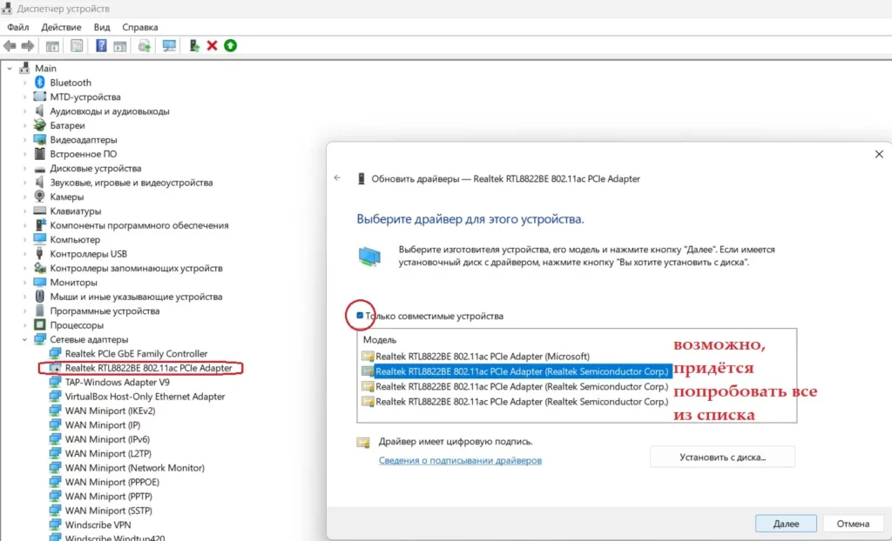Viewport: 892px width, 541px height.
Task: Open the Действие menu
Action: pos(61,27)
